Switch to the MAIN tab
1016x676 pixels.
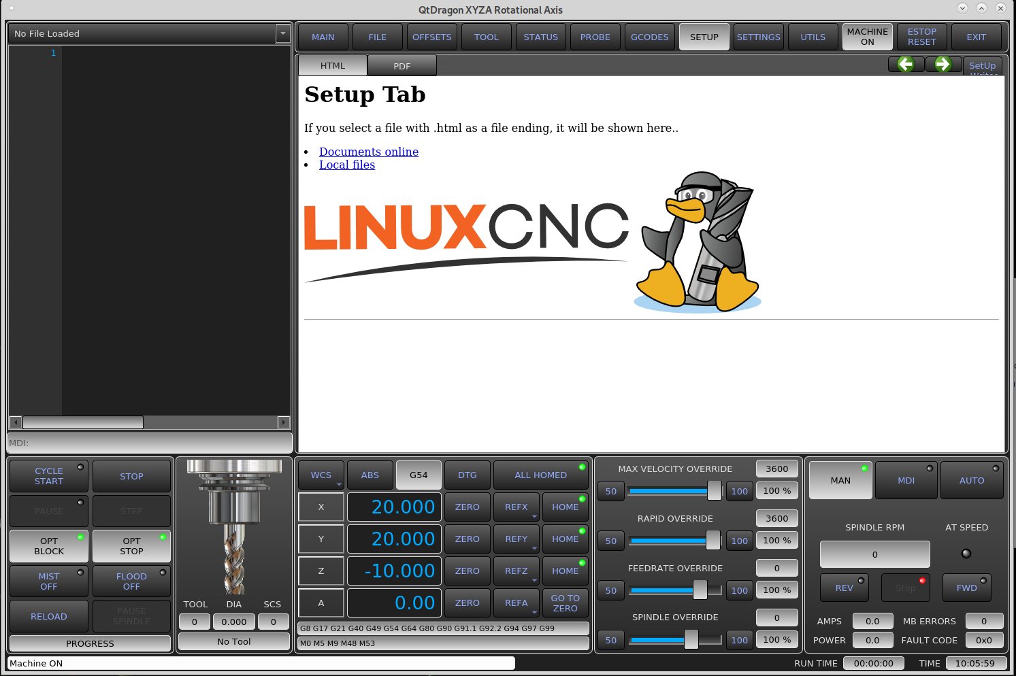coord(323,37)
